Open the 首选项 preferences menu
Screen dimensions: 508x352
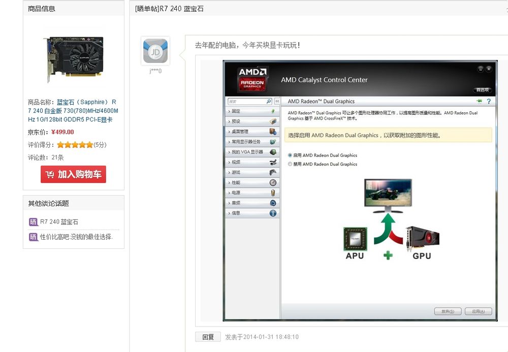(483, 90)
